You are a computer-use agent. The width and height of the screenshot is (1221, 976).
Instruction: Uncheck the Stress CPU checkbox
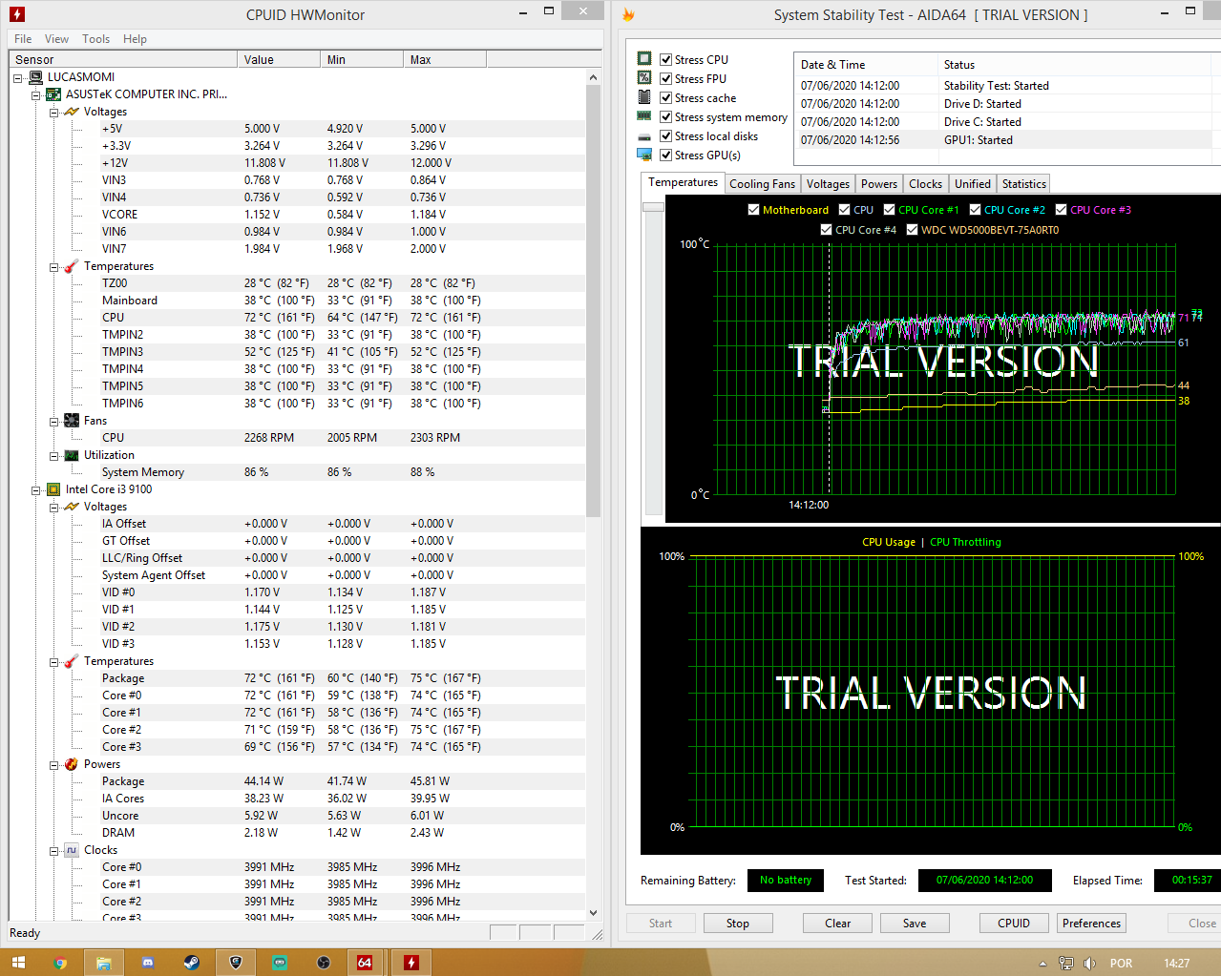tap(666, 59)
